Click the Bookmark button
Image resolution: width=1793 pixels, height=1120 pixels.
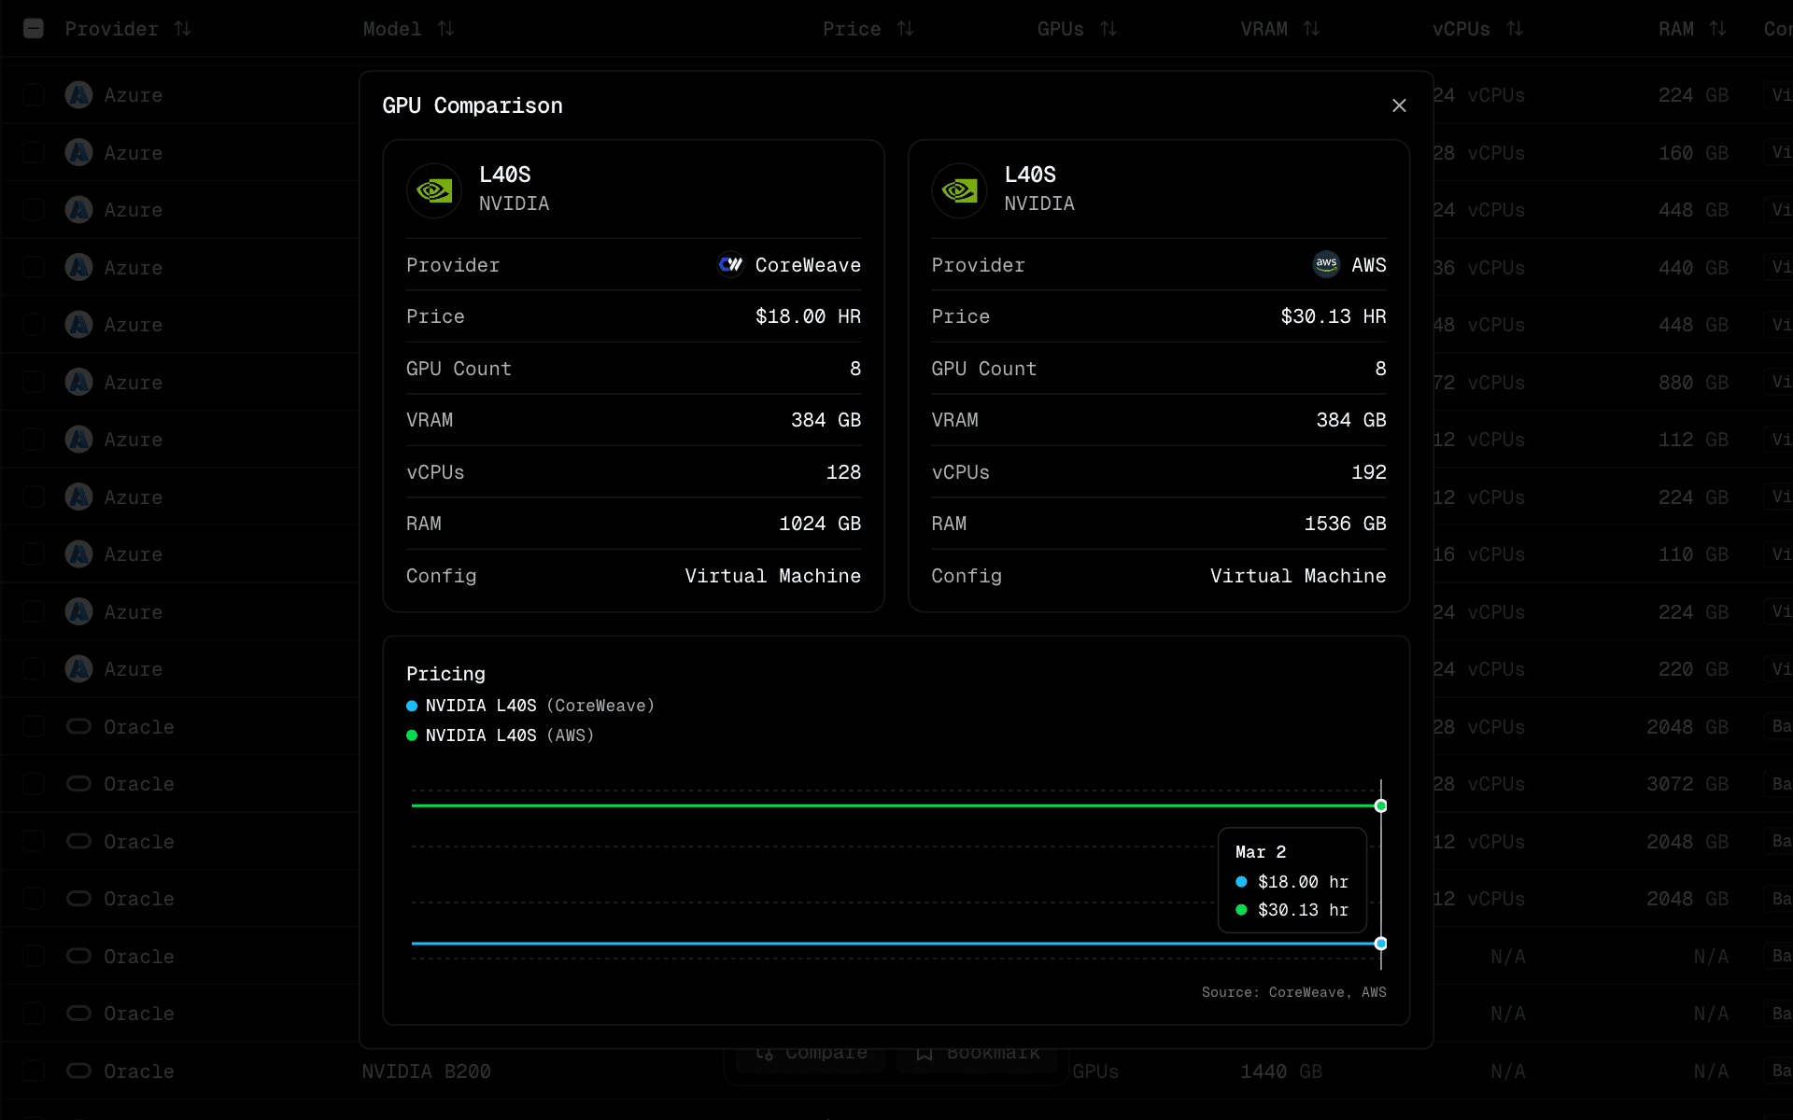[977, 1052]
